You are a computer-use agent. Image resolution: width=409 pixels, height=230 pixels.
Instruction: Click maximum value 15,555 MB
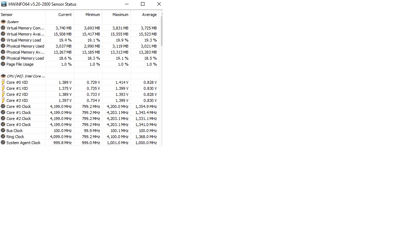[119, 34]
